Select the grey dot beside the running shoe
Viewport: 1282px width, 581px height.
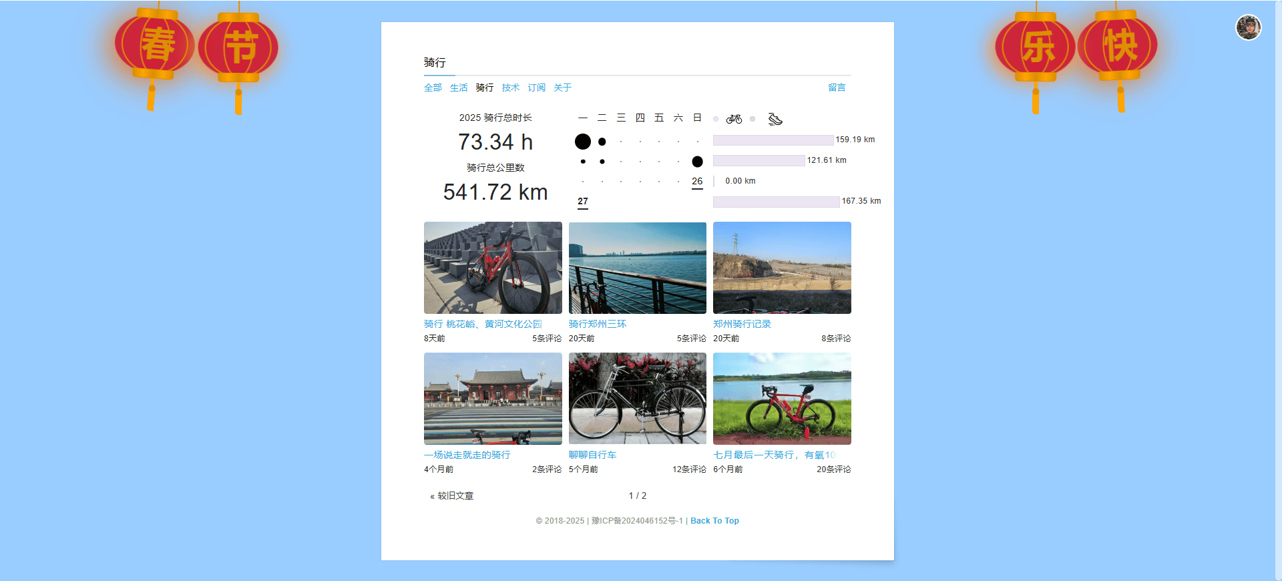753,119
